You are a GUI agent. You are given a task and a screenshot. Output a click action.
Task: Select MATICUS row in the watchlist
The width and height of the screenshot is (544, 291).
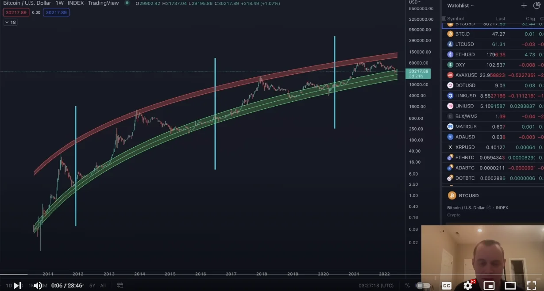[493, 126]
